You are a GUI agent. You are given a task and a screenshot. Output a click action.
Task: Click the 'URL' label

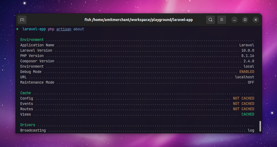point(23,77)
